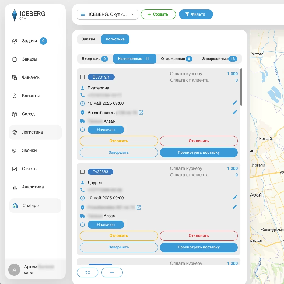The height and width of the screenshot is (284, 284).
Task: Check the box for order B37019/1
Action: pos(82,77)
